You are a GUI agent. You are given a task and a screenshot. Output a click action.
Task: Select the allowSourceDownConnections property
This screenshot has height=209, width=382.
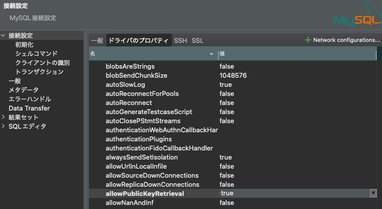pyautogui.click(x=152, y=176)
